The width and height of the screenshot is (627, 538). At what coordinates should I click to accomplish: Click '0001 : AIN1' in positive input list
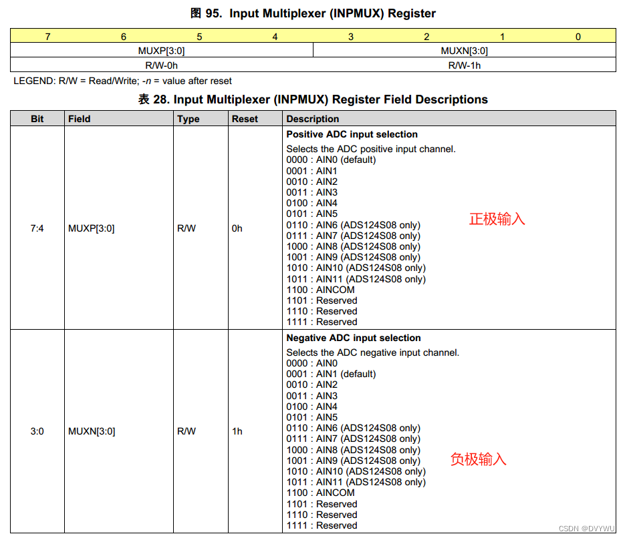point(312,171)
